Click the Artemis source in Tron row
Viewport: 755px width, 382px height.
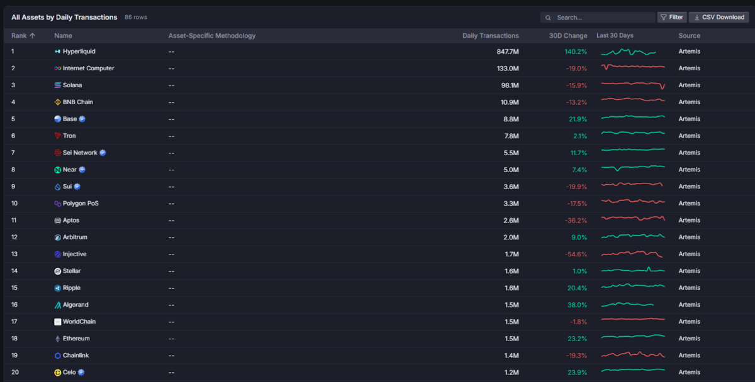[690, 136]
